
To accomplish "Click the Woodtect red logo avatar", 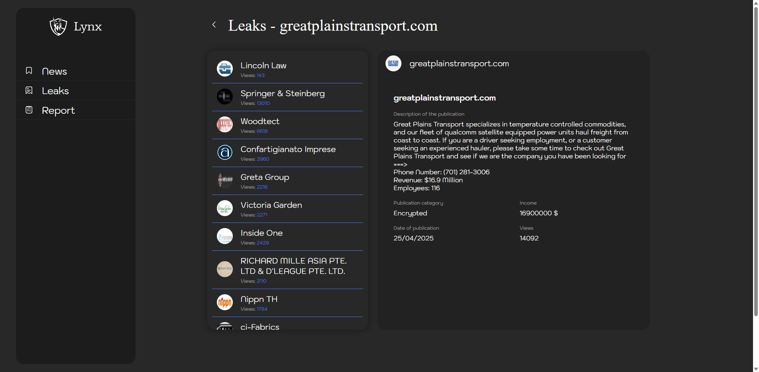I will 225,124.
